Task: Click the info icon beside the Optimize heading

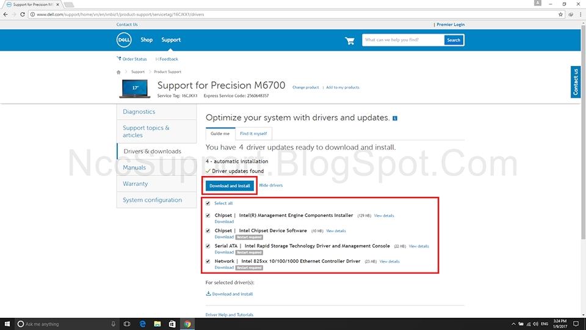Action: point(395,118)
